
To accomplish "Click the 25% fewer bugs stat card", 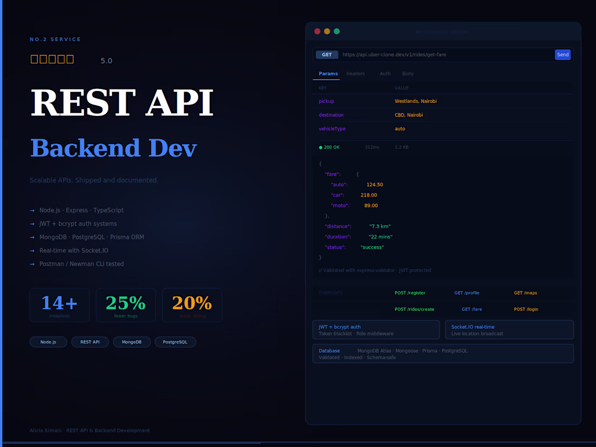I will (126, 305).
